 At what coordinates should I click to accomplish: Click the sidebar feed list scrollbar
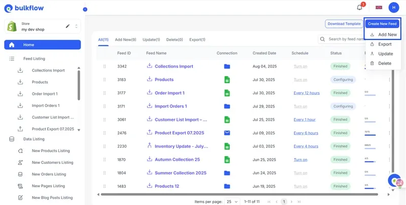point(79,85)
